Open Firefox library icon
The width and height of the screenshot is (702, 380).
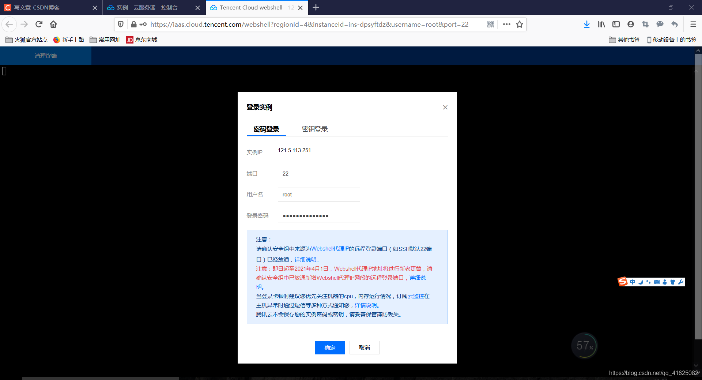[601, 24]
